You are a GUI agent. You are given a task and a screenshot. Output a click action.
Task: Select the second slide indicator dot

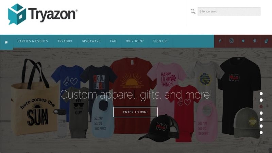pos(261,100)
